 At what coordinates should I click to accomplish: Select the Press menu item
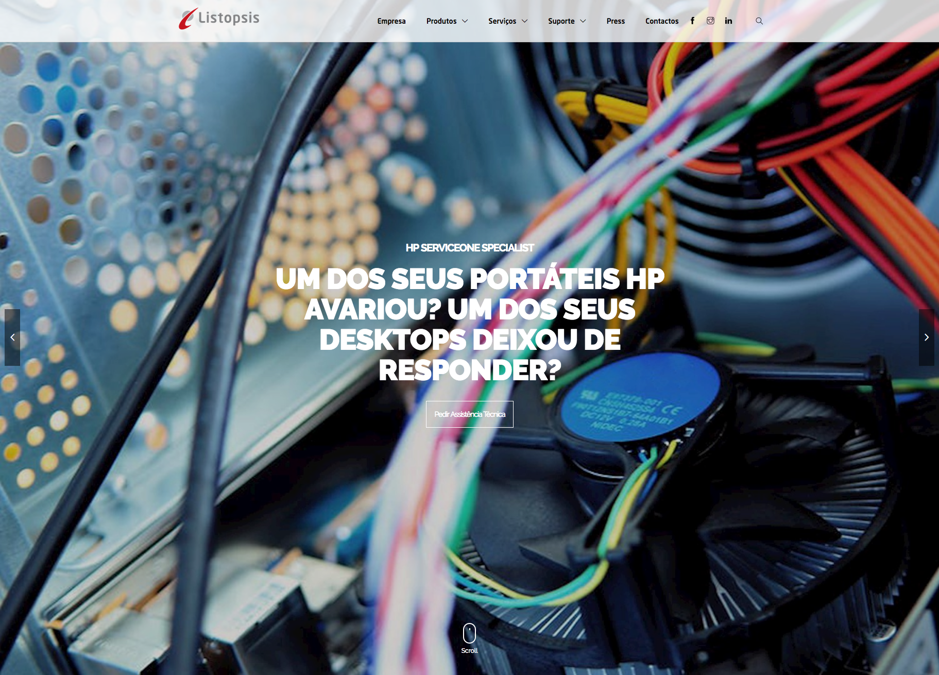pyautogui.click(x=616, y=21)
